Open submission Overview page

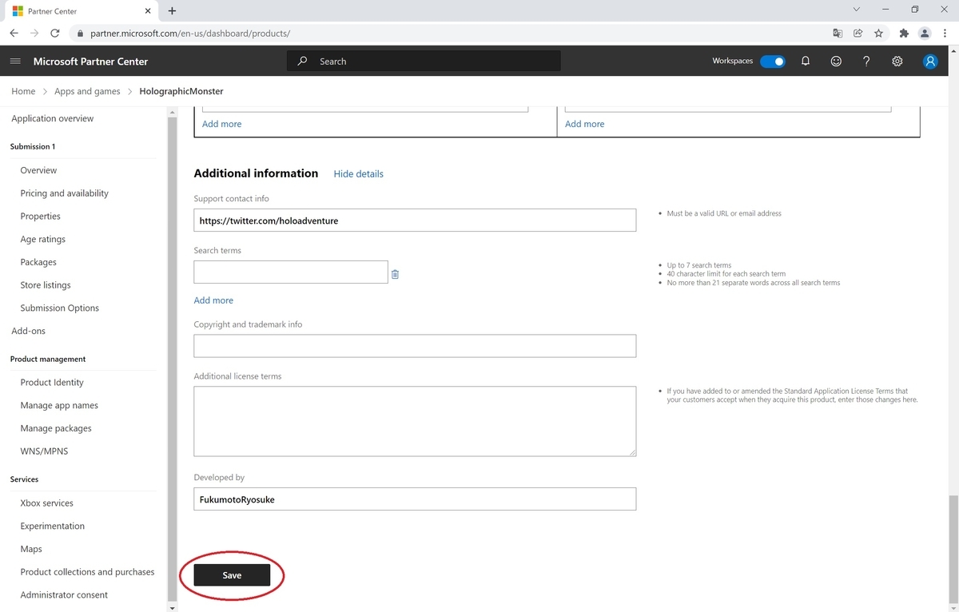(x=38, y=170)
